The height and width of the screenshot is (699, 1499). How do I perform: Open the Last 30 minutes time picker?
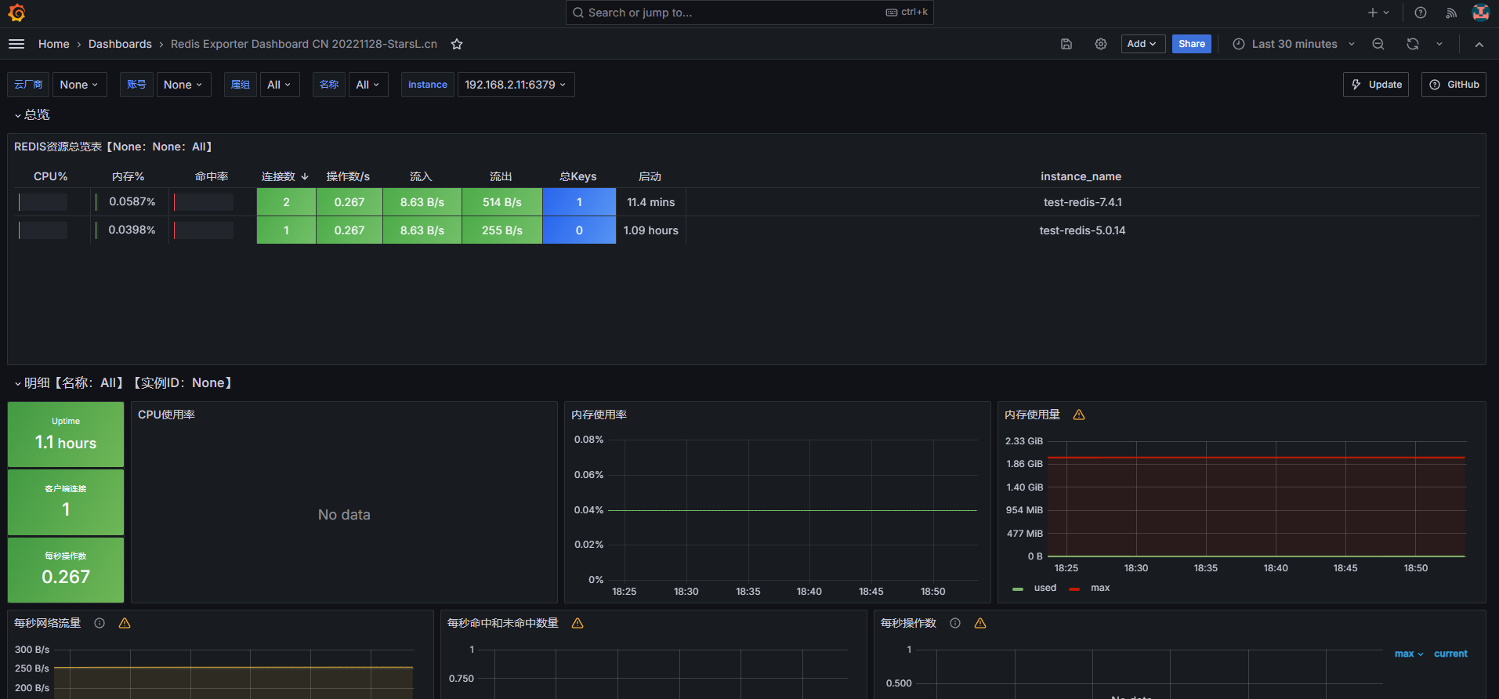[x=1294, y=44]
